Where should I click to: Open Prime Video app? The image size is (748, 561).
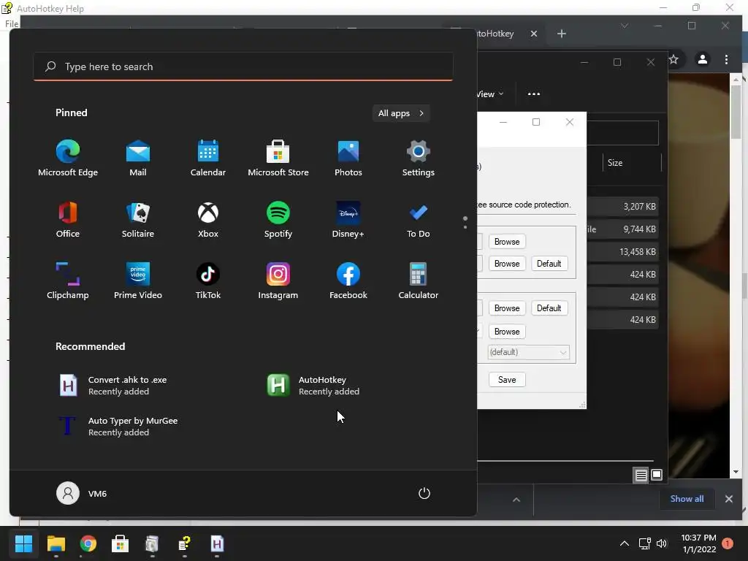[138, 281]
